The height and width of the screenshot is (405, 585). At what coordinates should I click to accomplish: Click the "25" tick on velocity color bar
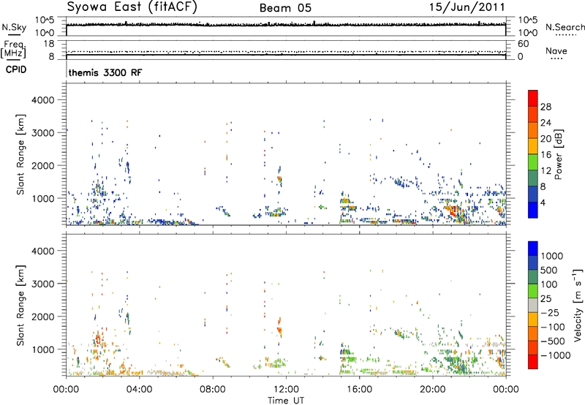[x=546, y=299]
